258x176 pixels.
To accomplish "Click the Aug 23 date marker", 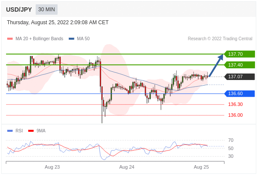I will tap(52, 167).
